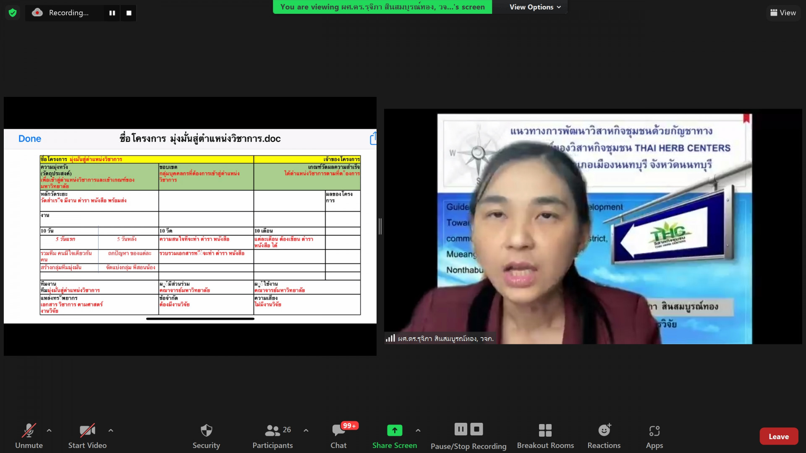Click the 'เจ้าของโครงการ' yellow header cell
This screenshot has height=453, width=806.
pyautogui.click(x=307, y=159)
